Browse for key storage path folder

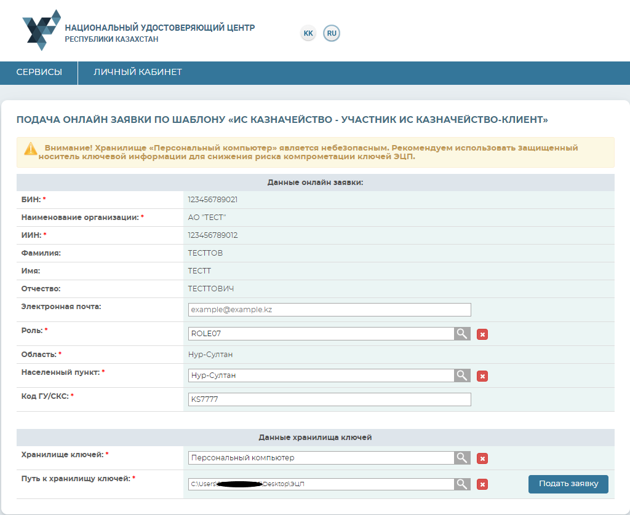click(x=462, y=484)
